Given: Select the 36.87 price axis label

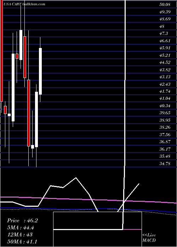Looking at the screenshot, I should pos(165,142).
